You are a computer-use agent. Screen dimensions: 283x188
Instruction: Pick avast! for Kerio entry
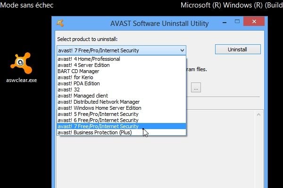(x=121, y=77)
